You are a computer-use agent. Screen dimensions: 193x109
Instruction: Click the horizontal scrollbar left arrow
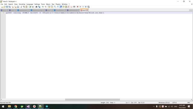(1, 100)
